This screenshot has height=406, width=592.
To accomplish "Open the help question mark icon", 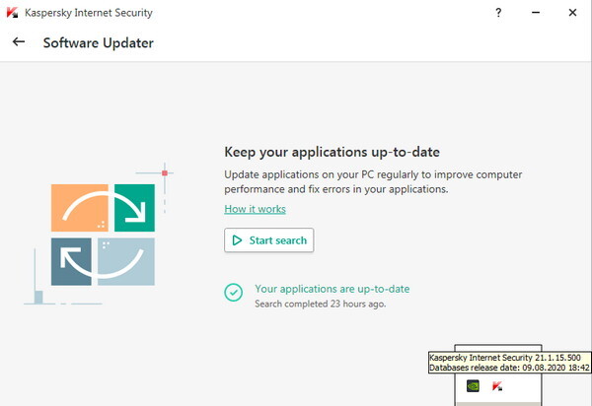I will (x=498, y=13).
